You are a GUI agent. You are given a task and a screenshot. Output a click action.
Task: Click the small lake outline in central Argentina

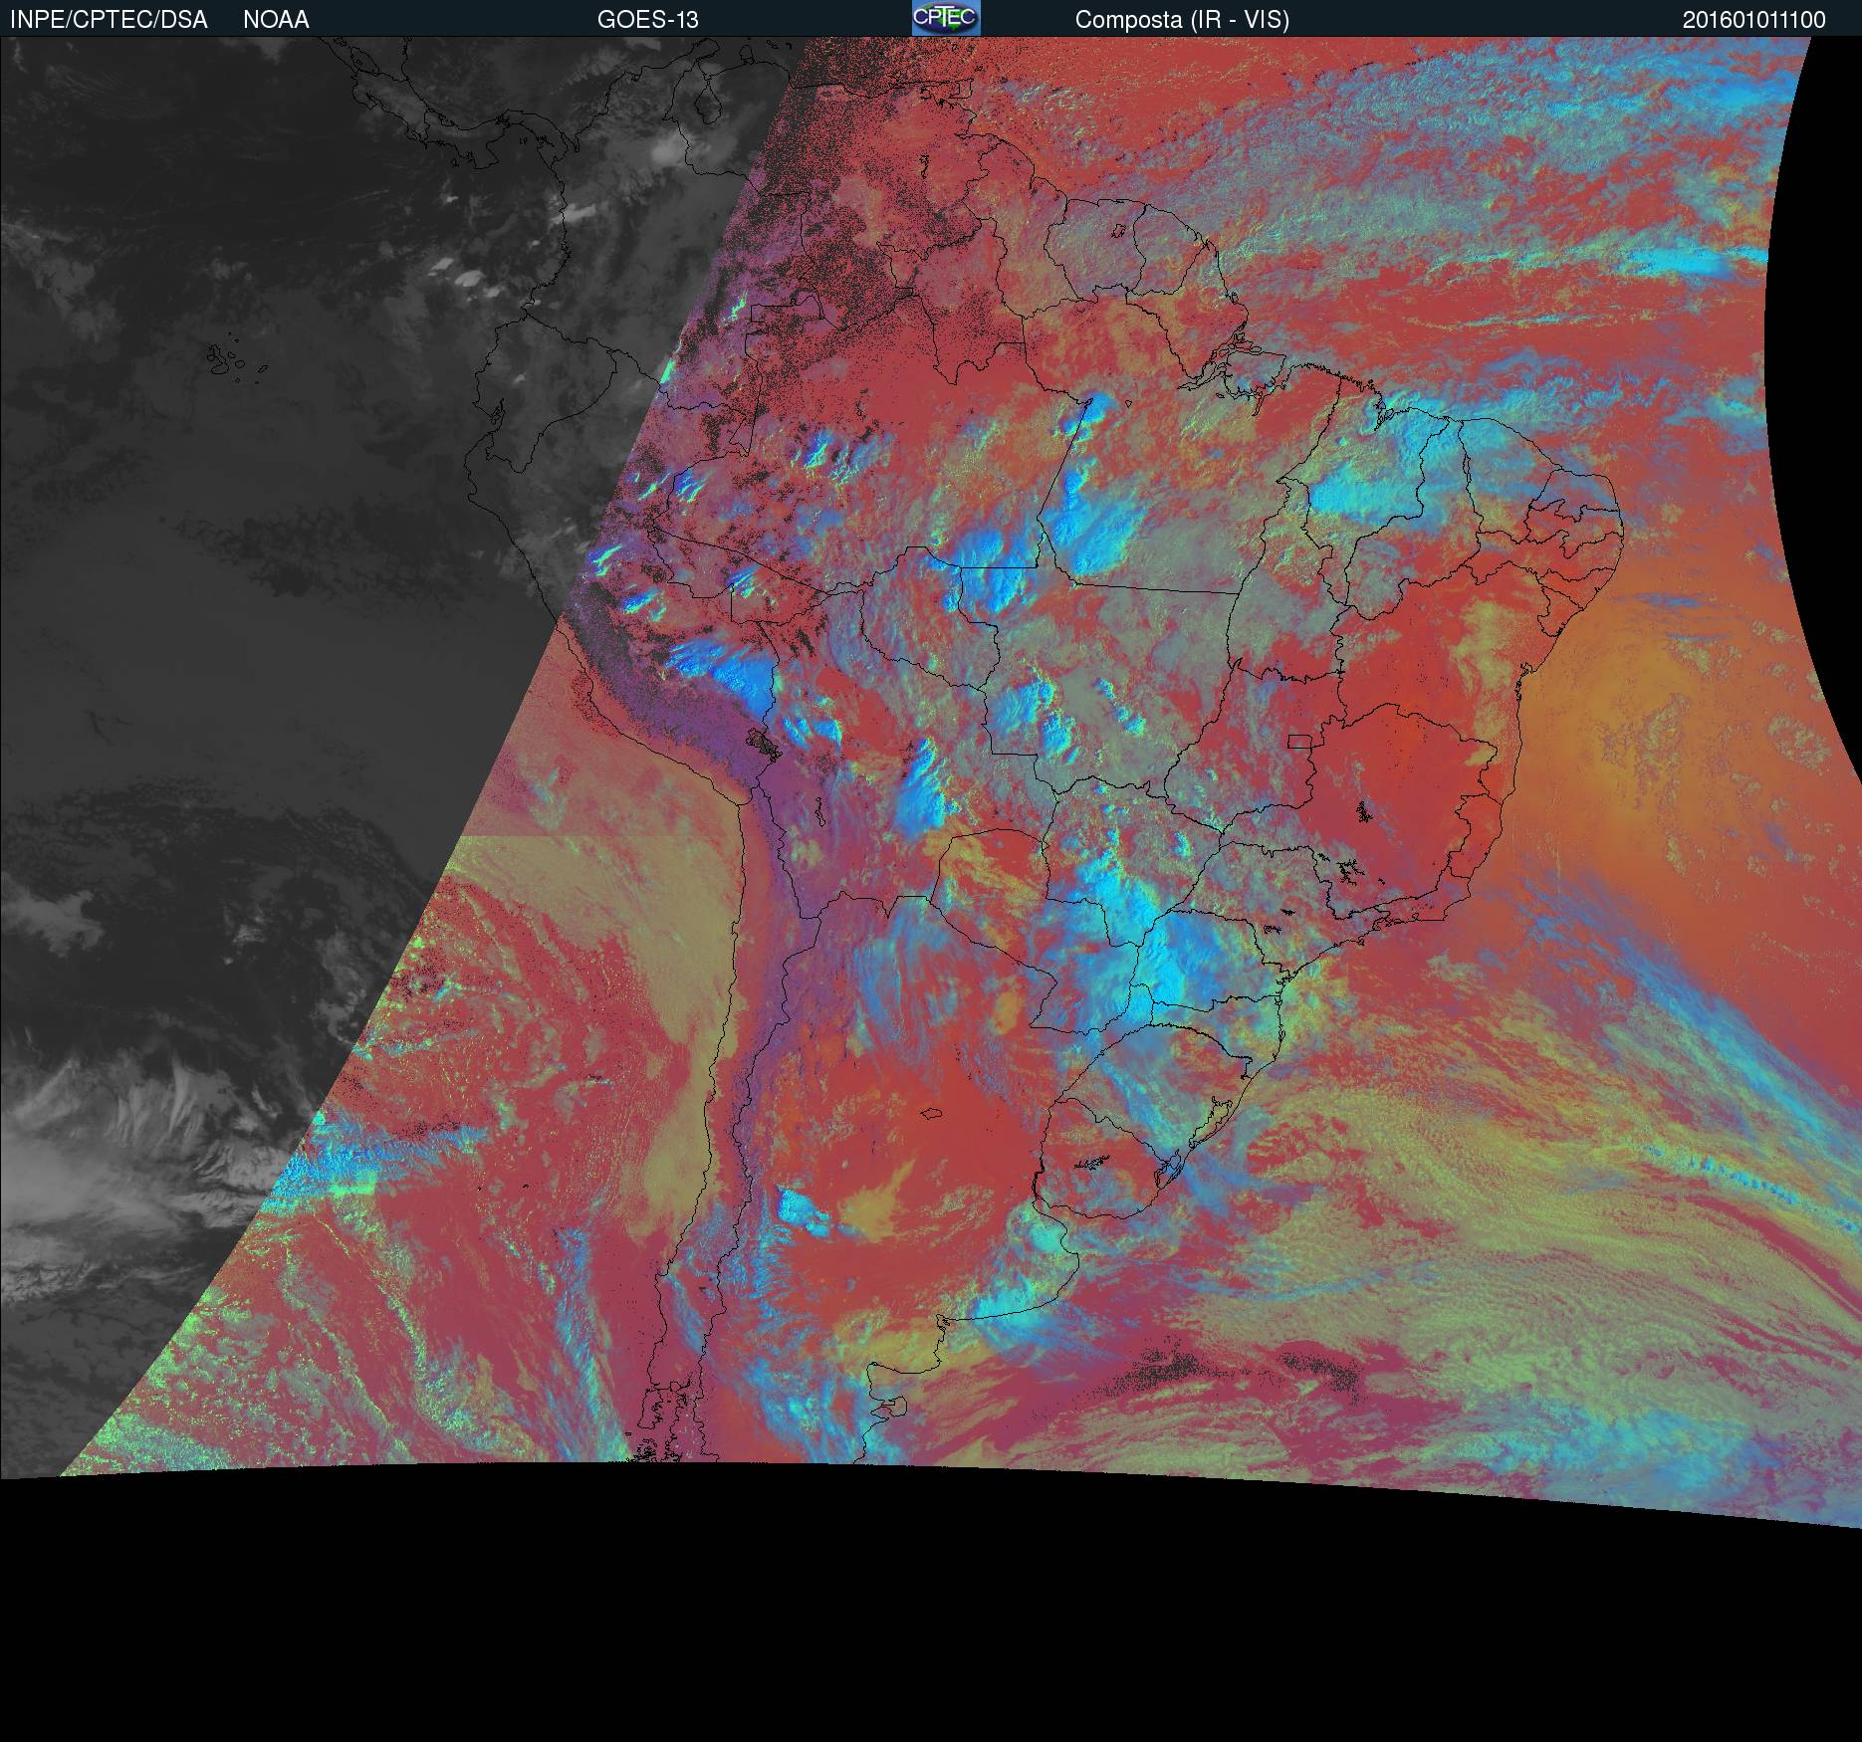(930, 1114)
